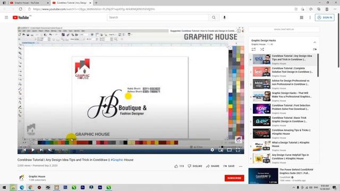This screenshot has width=340, height=191.
Task: Click the search magnifier button
Action: (x=214, y=18)
